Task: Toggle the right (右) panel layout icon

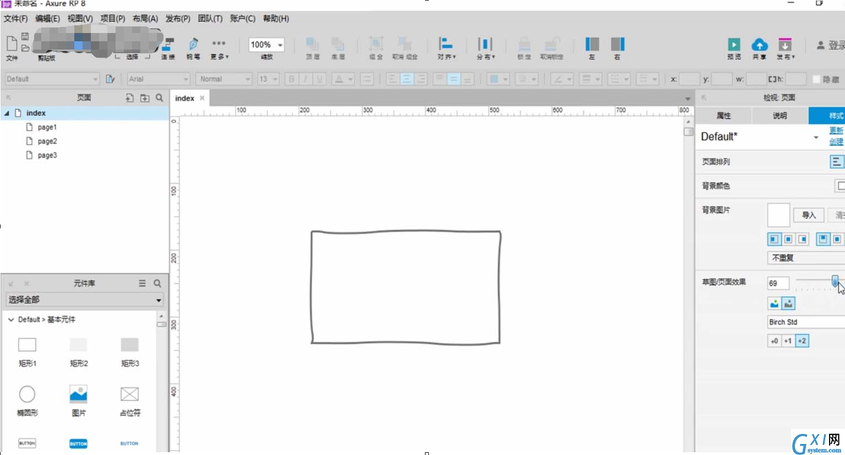Action: (618, 44)
